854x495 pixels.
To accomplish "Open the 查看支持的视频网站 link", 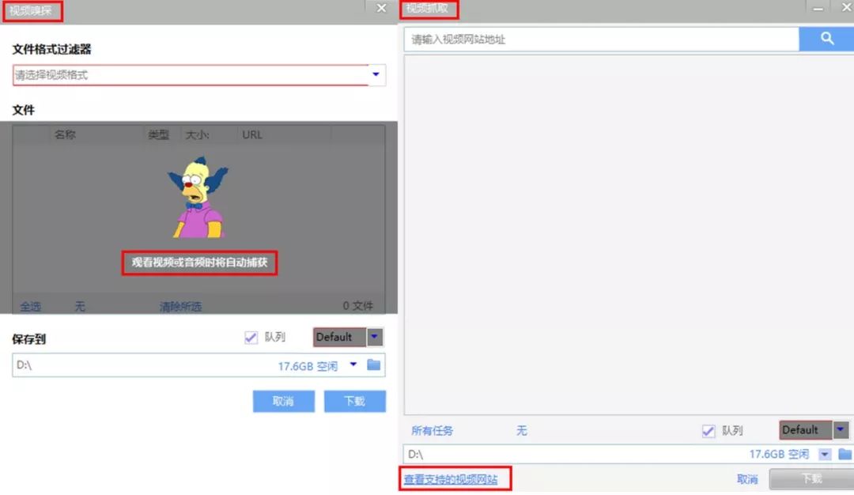I will tap(451, 479).
